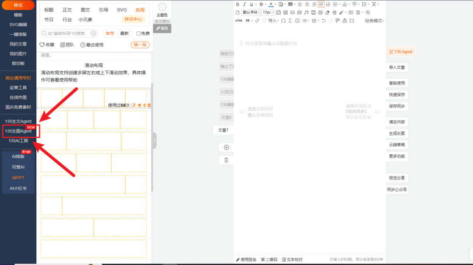Viewport: 473px width, 265px height.
Task: Toggle bold formatting
Action: point(238,4)
